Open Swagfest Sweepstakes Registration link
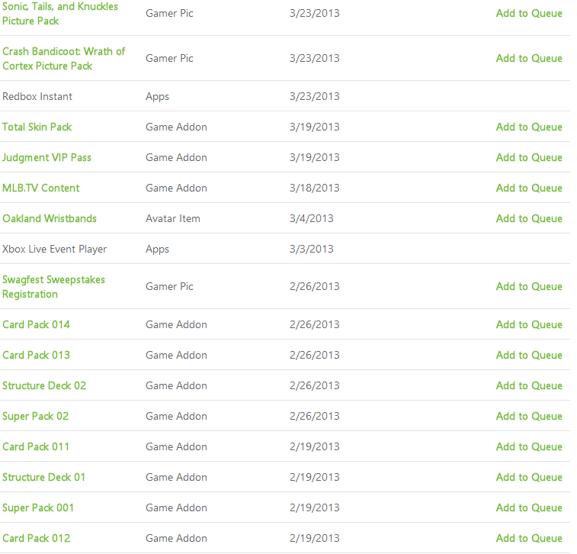 pyautogui.click(x=53, y=287)
